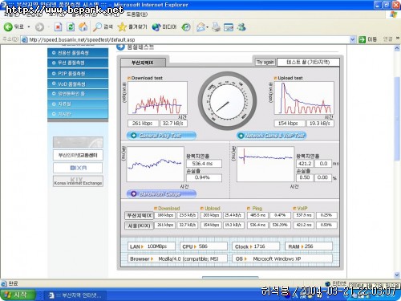This screenshot has width=401, height=301.
Task: Open the Search (검색) toolbar button
Action: click(103, 26)
